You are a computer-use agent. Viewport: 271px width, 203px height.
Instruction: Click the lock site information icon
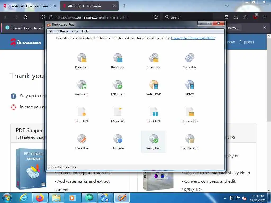tap(51, 17)
